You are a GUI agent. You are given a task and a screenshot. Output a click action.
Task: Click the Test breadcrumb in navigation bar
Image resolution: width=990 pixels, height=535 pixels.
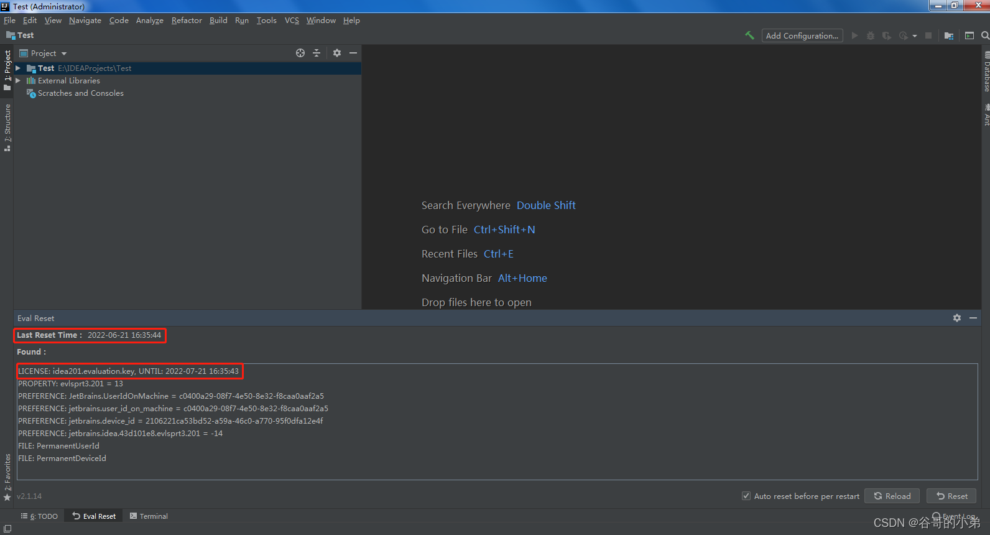[x=20, y=35]
